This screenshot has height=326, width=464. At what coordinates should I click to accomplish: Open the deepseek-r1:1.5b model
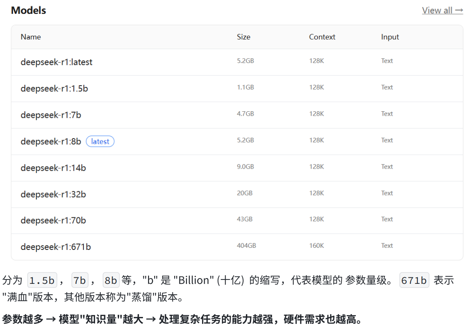(54, 89)
